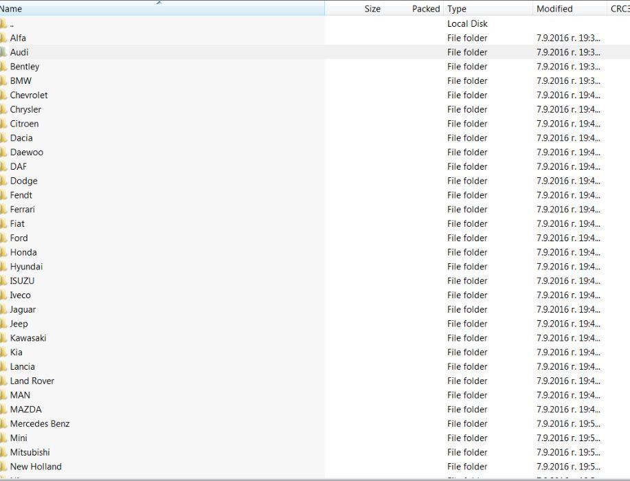Click the 'Mitsubishi' folder name
Screen dimensions: 630x481
pyautogui.click(x=30, y=452)
